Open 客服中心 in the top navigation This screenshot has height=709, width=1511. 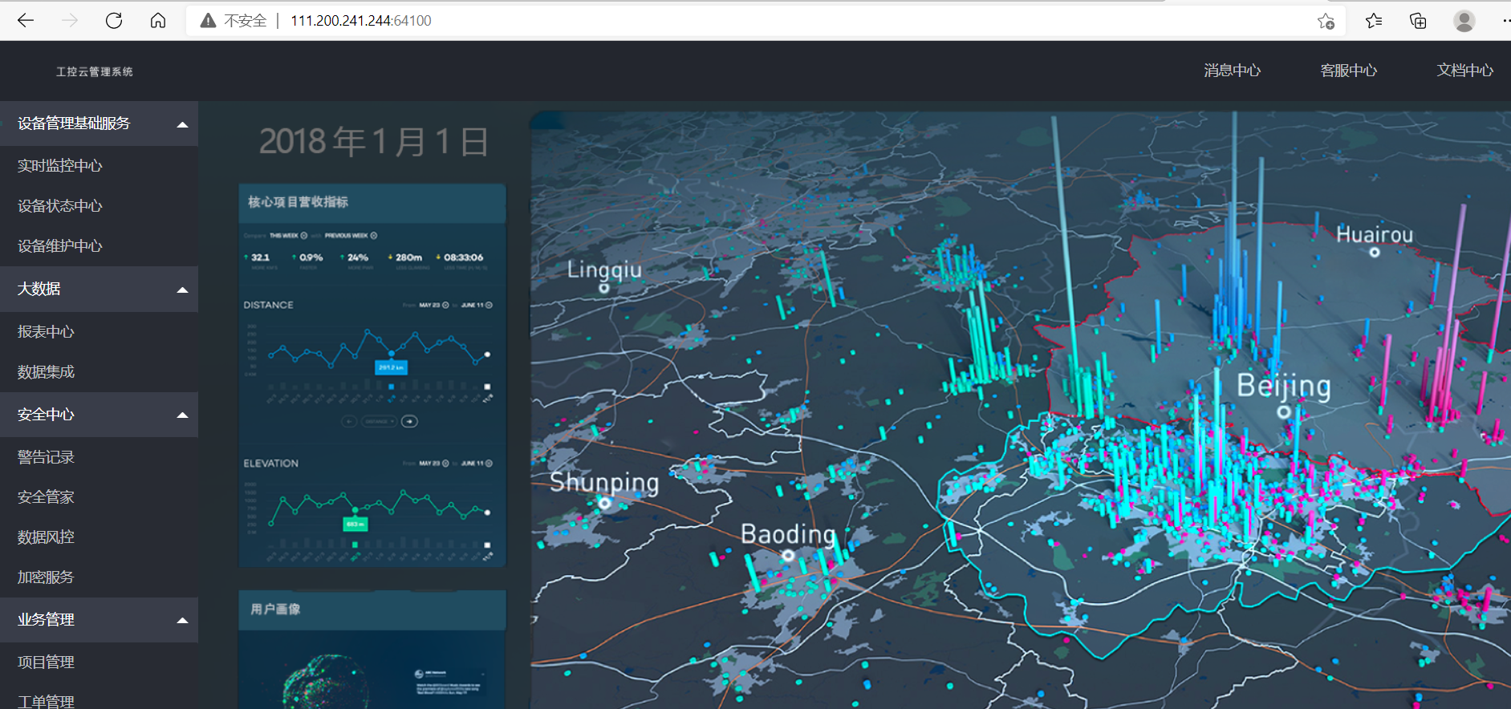[1349, 71]
